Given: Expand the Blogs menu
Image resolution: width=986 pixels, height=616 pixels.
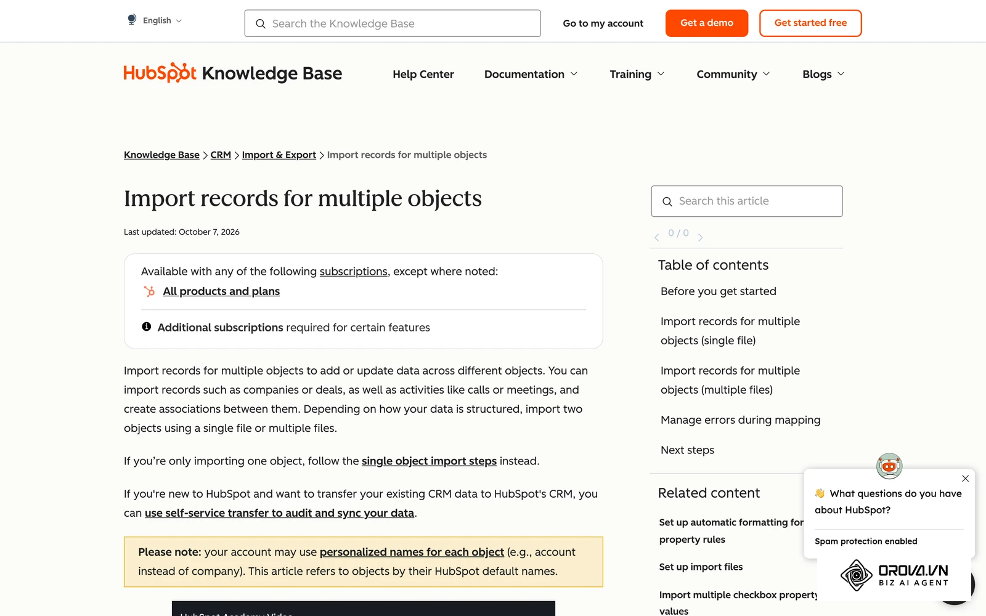Looking at the screenshot, I should tap(823, 74).
